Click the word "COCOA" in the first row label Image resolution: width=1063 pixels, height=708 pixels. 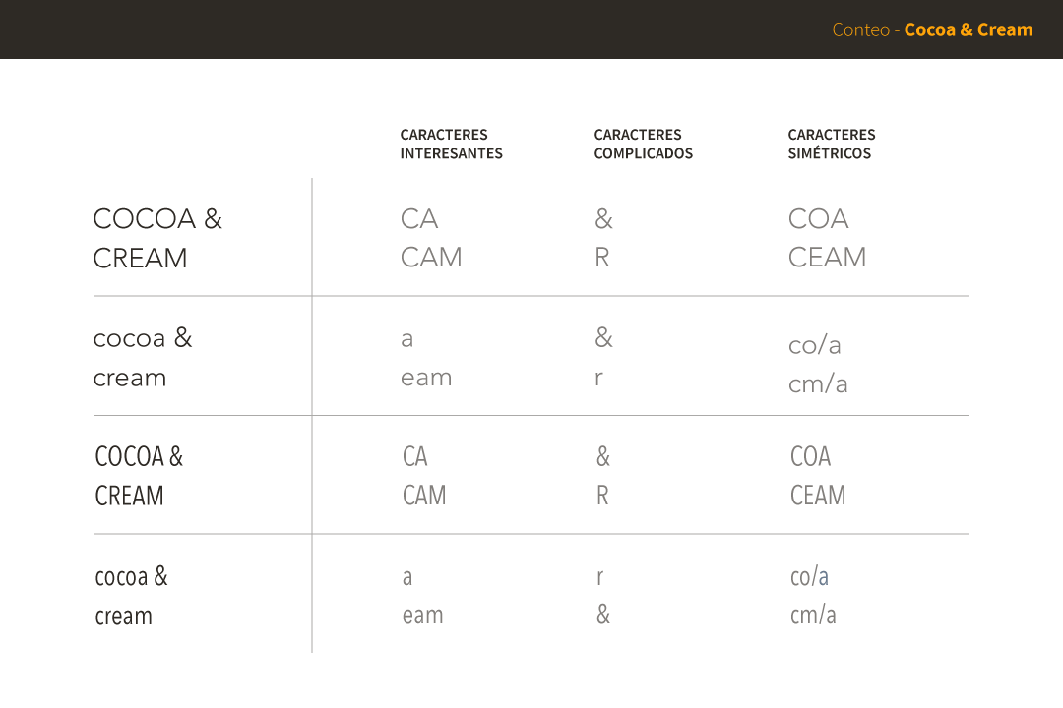(144, 219)
